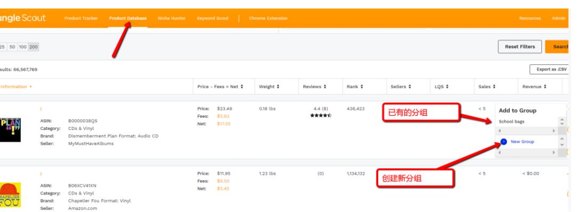578x212 pixels.
Task: Click ASIN B0000038QS
Action: pos(83,121)
